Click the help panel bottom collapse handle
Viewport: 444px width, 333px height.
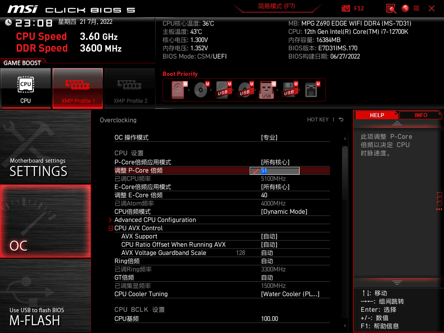397,283
